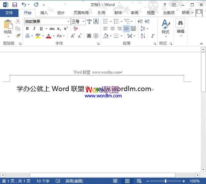Click the Web Layout view icon
Screen dimensions: 206x184
(139, 181)
